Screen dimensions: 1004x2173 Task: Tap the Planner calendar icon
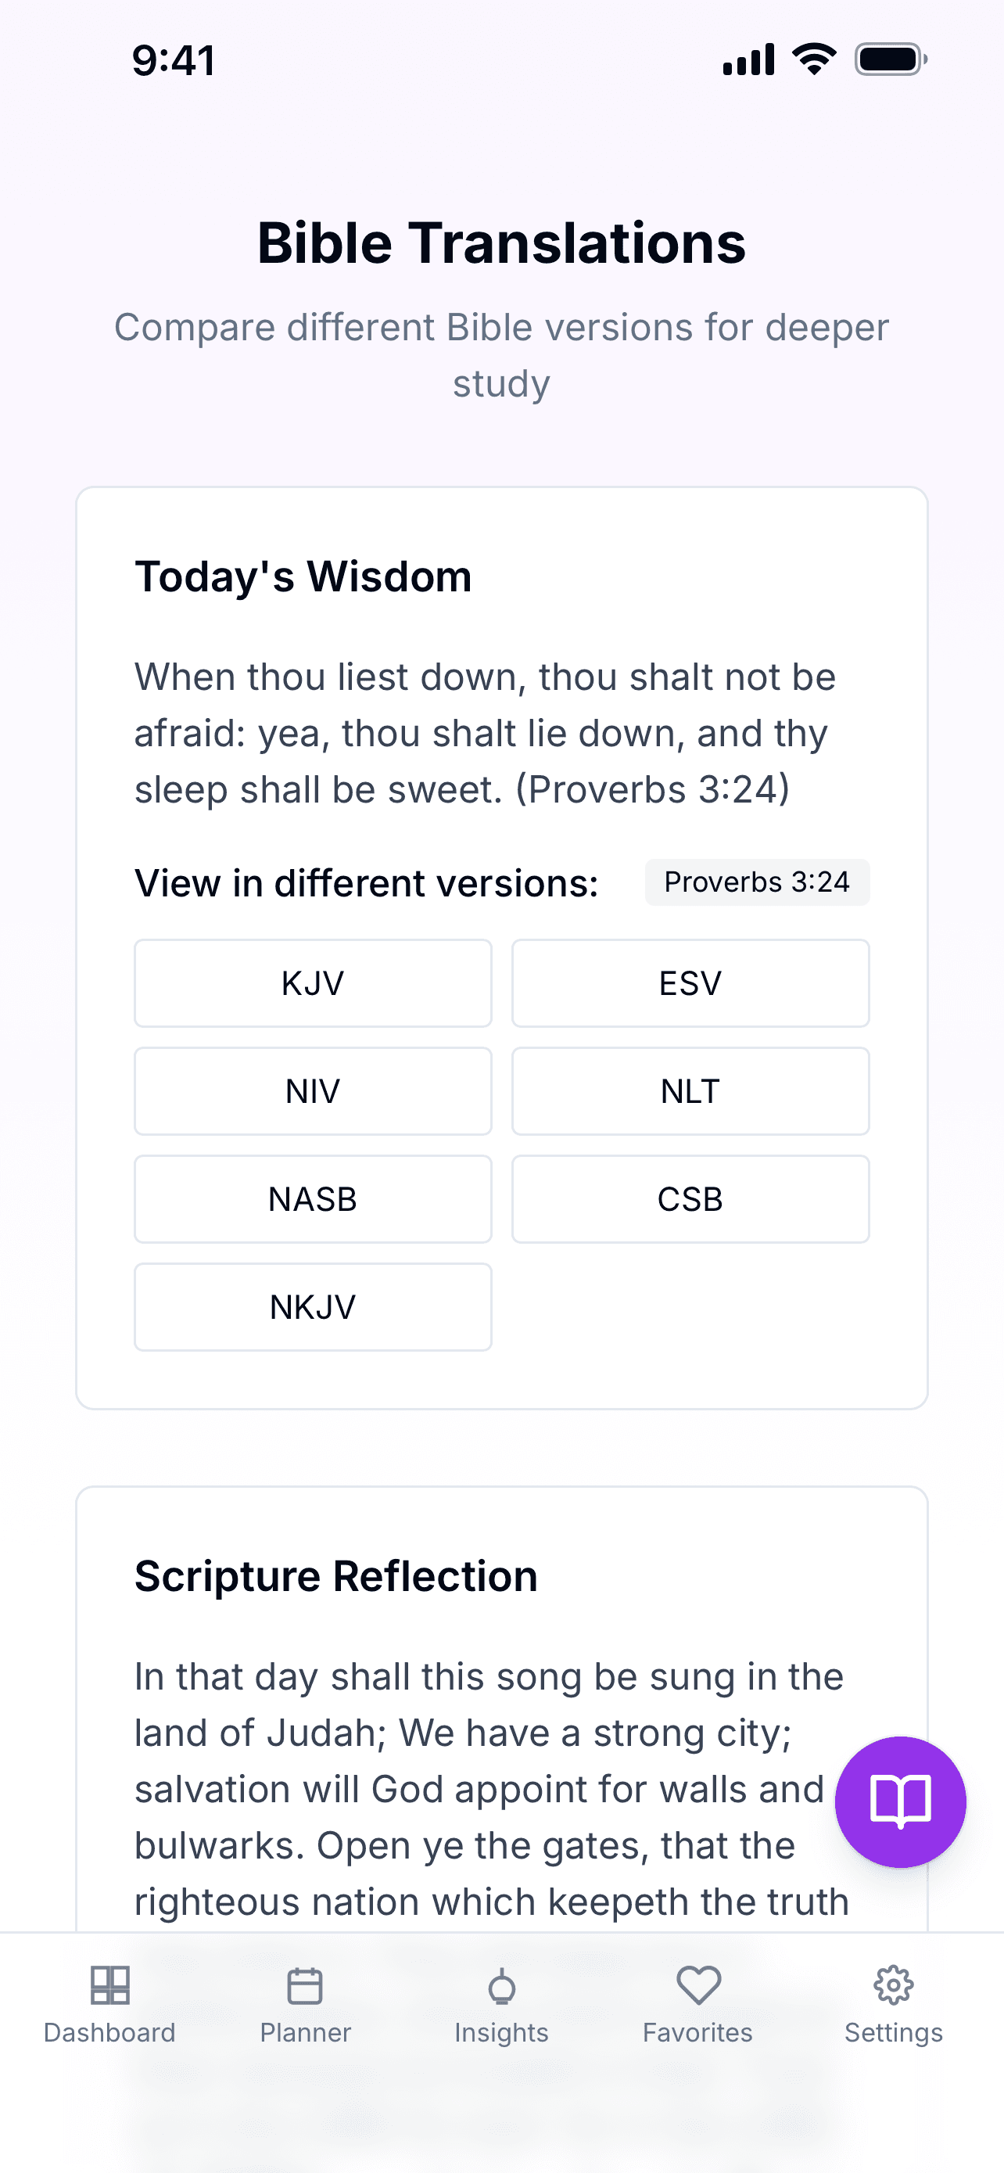pyautogui.click(x=305, y=1985)
